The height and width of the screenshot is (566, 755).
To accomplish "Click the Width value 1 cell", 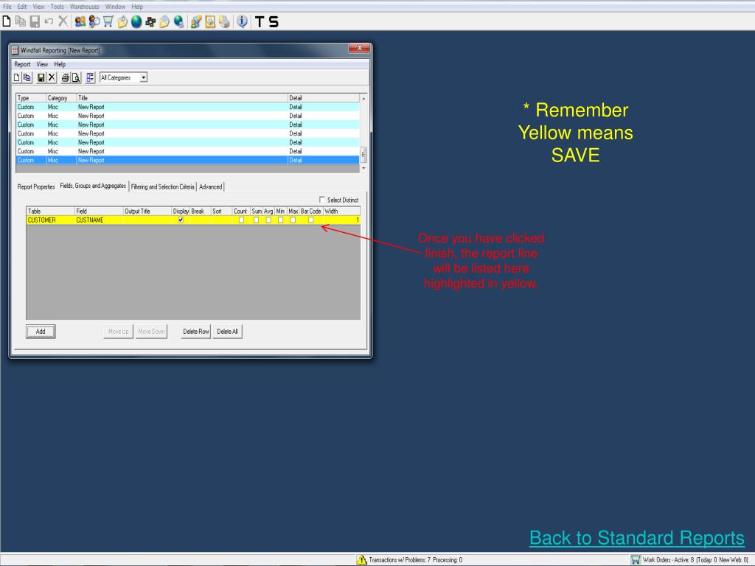I will 341,220.
